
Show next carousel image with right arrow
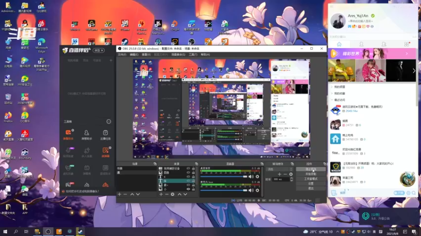click(414, 71)
